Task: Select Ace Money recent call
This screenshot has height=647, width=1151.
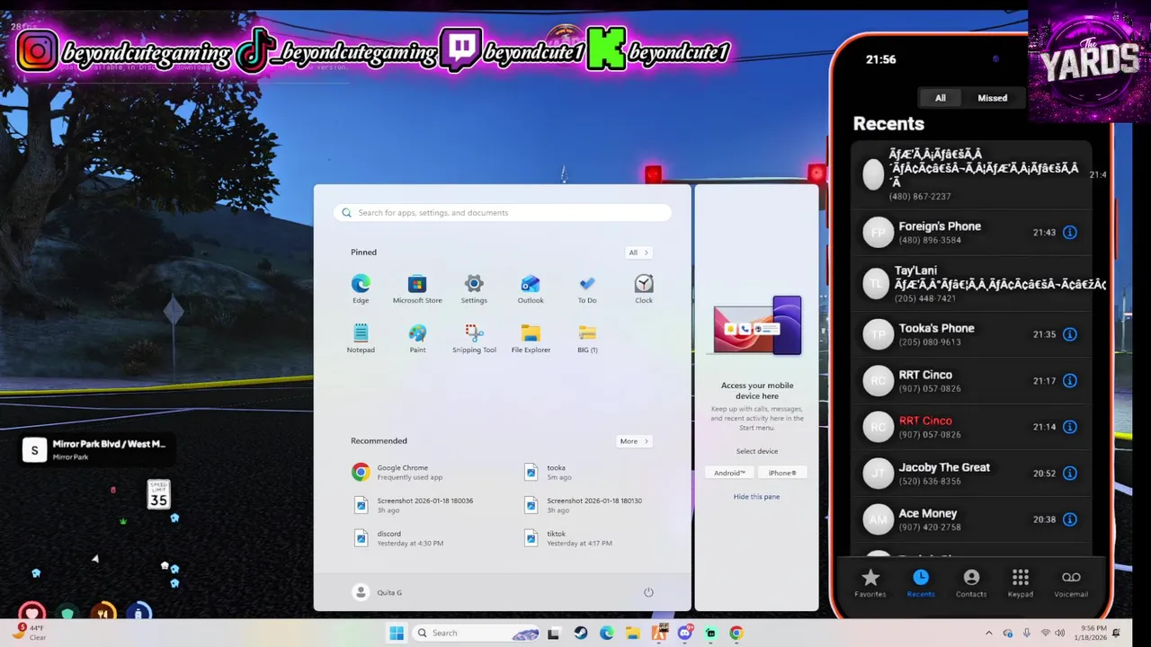Action: click(x=971, y=519)
